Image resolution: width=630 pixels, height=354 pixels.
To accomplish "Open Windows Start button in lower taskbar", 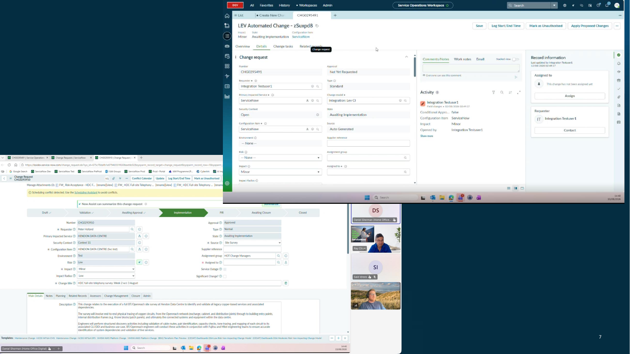I will pos(126,348).
